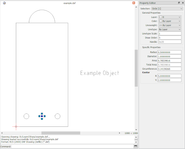Click the '1000 < 1000' grid info text

131,133
